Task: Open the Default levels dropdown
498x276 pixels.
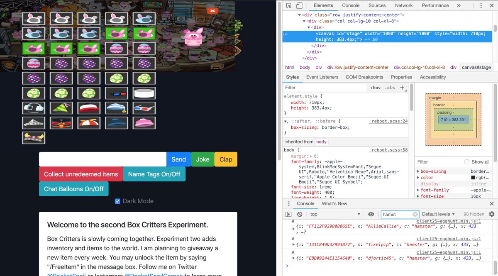Action: (437, 214)
